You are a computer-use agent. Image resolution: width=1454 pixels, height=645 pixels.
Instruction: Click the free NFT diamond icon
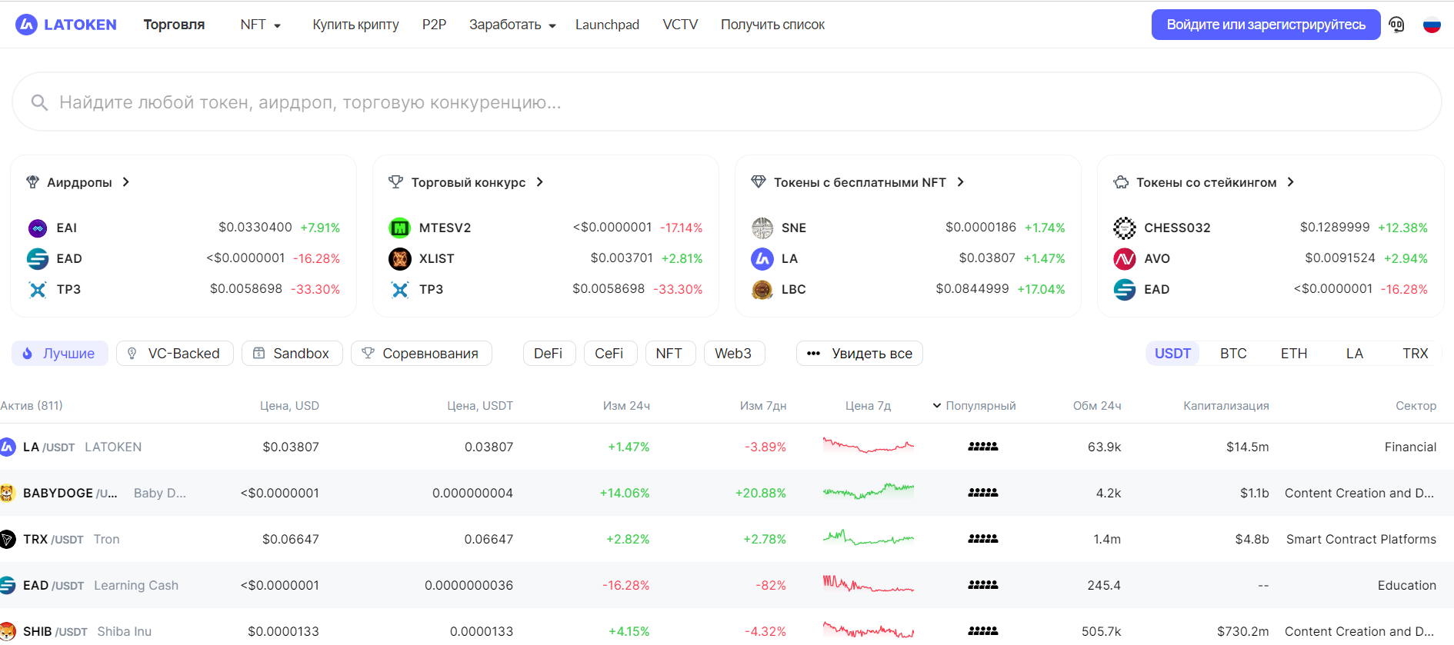[759, 182]
